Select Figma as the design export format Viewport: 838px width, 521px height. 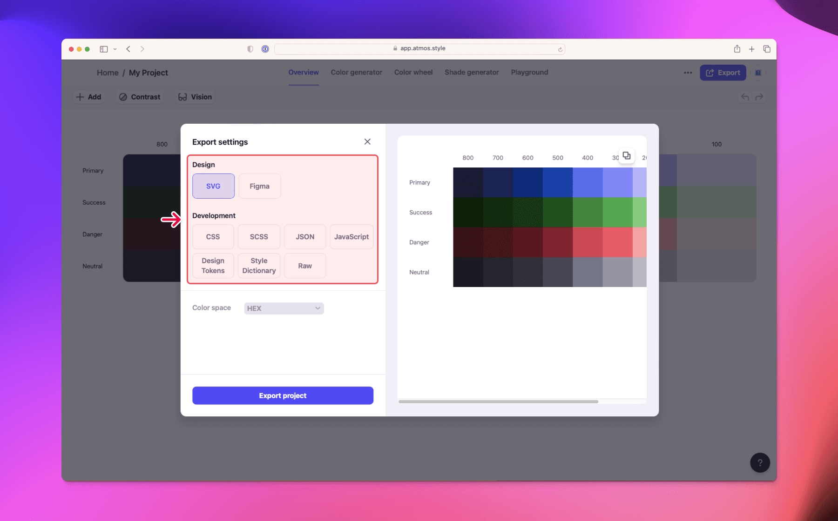(x=259, y=186)
